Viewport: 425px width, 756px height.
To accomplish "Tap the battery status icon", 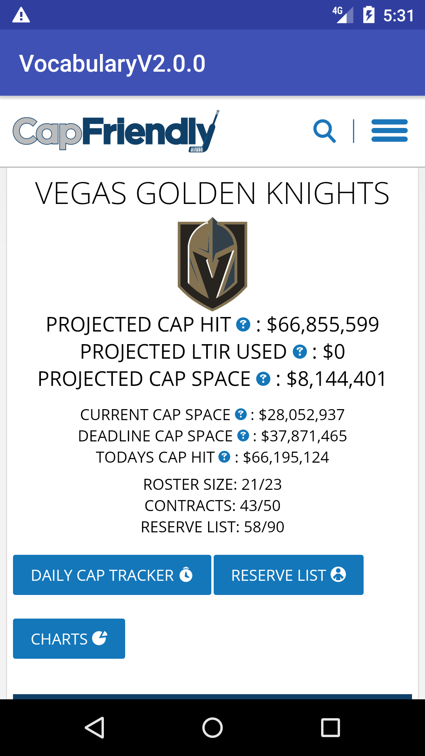I will click(369, 15).
